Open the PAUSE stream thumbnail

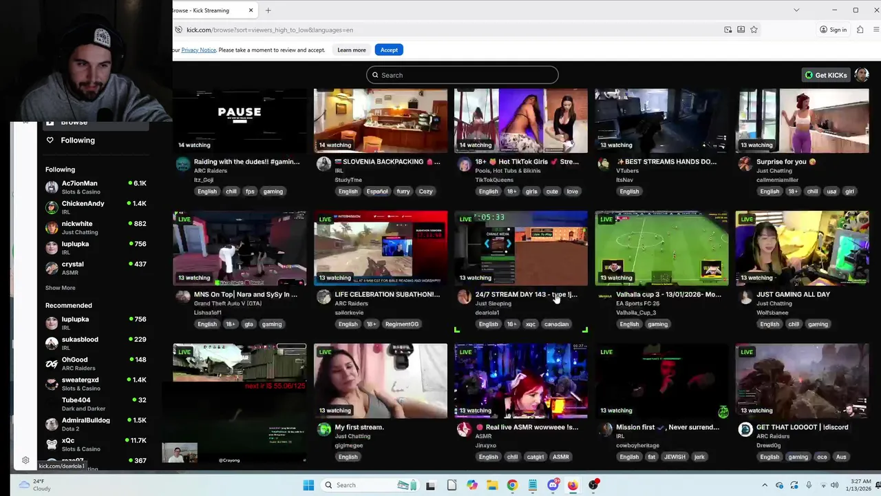coord(240,120)
